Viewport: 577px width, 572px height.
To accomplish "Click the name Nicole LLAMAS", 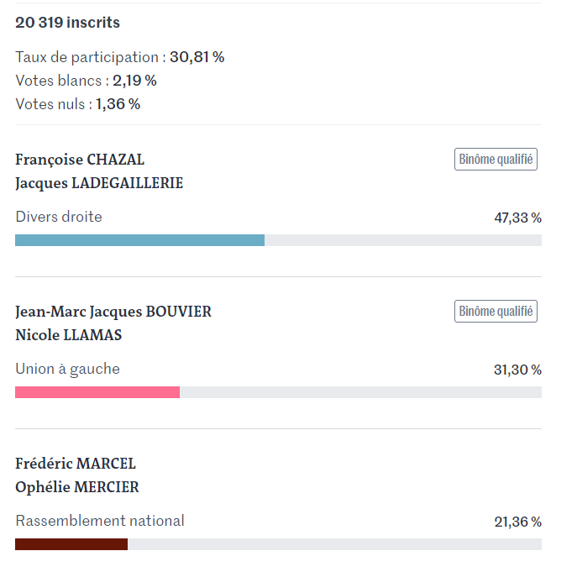I will coord(68,335).
